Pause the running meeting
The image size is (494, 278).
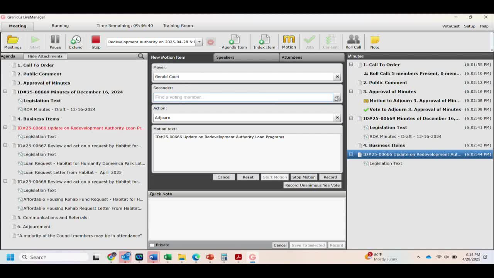tap(55, 42)
